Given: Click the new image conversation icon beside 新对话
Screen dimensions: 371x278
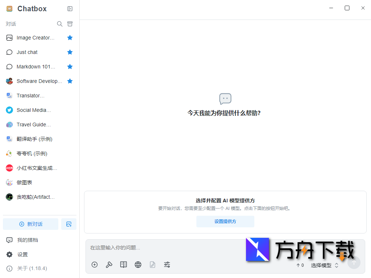Looking at the screenshot, I should click(x=69, y=224).
